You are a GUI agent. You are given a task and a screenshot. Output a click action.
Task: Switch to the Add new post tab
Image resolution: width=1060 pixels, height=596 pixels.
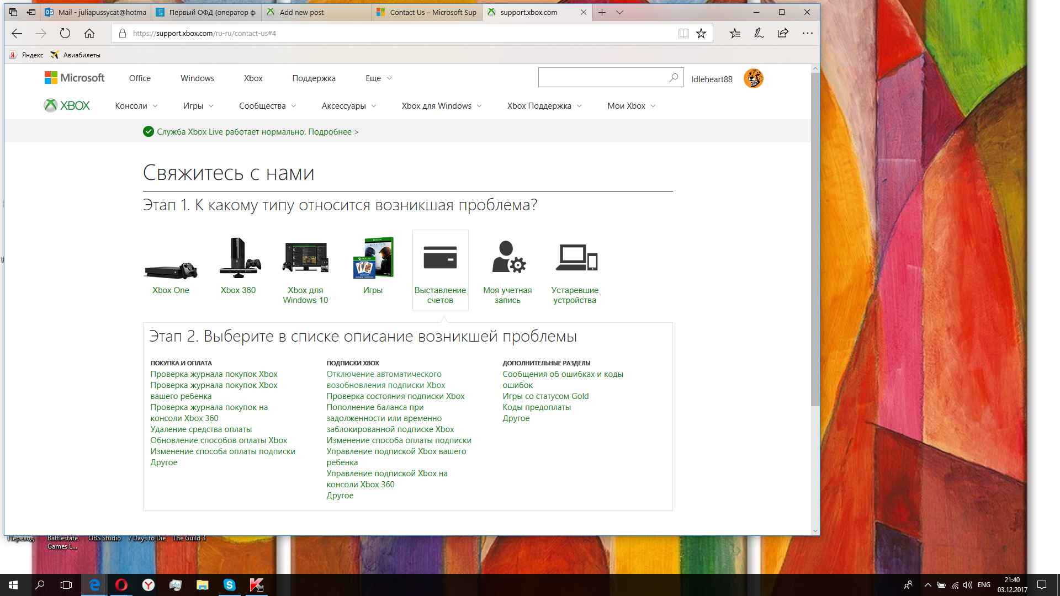click(301, 12)
